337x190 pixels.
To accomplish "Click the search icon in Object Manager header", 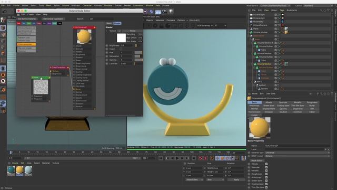I will (x=321, y=10).
